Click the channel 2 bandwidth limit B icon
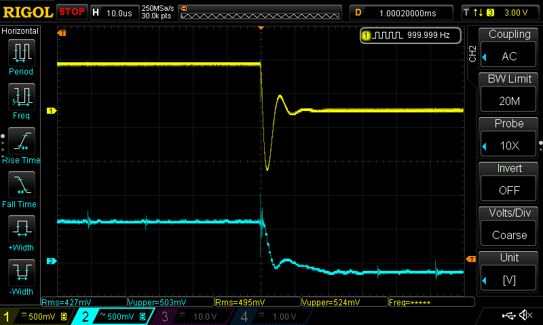 point(143,316)
